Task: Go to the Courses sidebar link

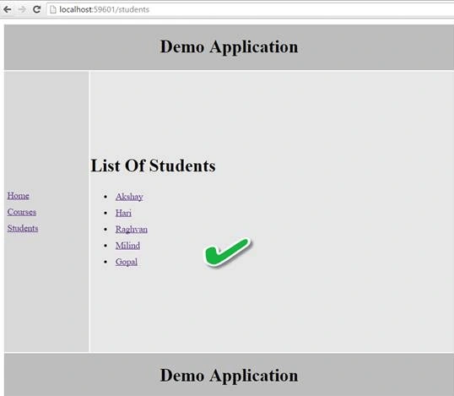Action: point(22,212)
